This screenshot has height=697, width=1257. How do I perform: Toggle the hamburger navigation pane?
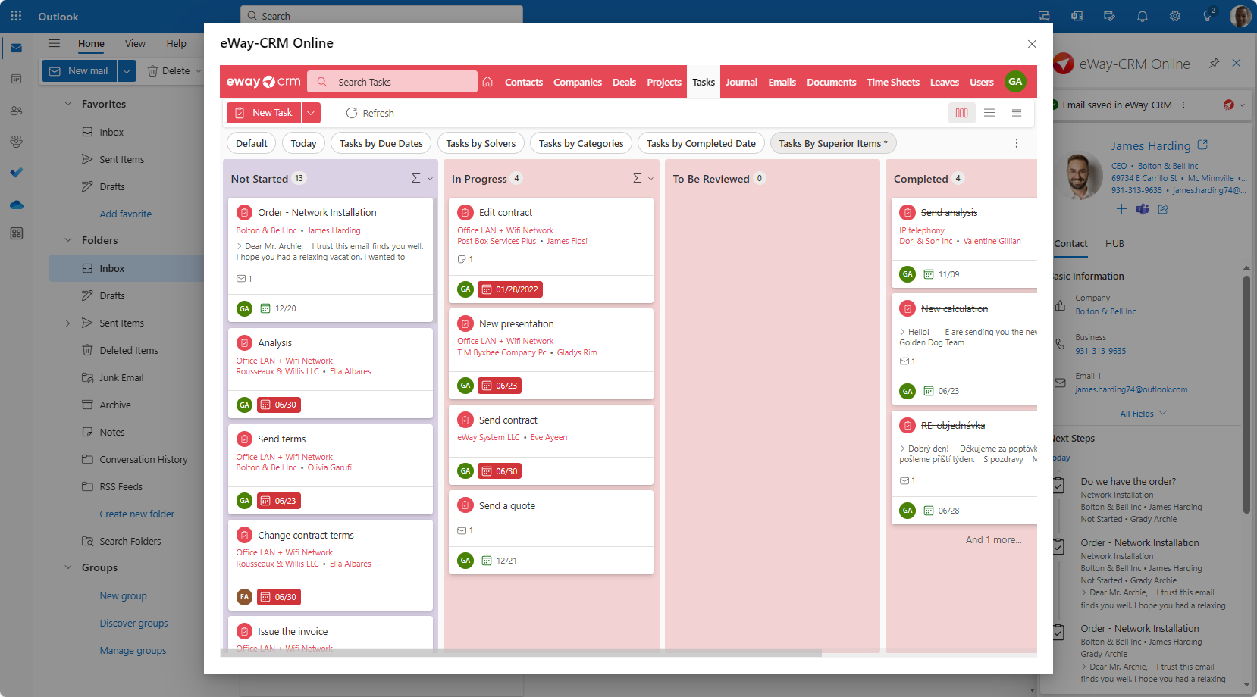(54, 43)
